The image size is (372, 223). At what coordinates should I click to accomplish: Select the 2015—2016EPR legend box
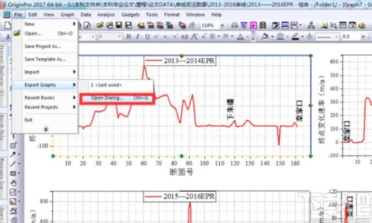click(x=180, y=197)
